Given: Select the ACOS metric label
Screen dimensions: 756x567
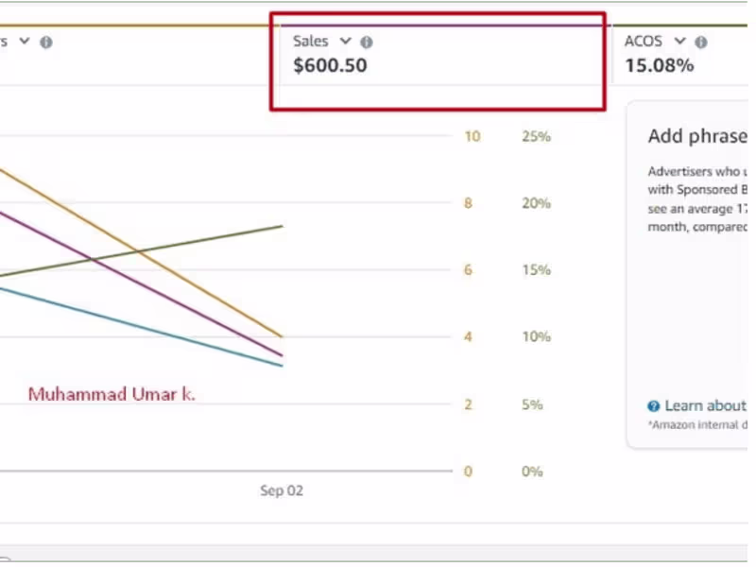Looking at the screenshot, I should [644, 42].
